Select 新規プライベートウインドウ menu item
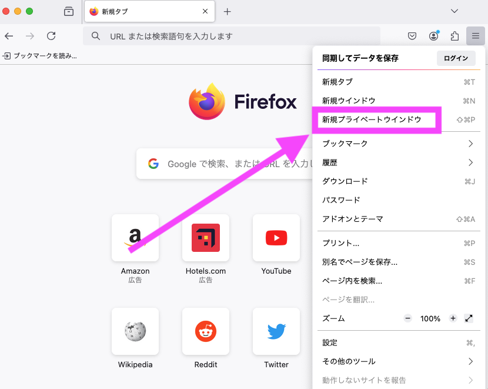The height and width of the screenshot is (389, 488). pos(399,119)
